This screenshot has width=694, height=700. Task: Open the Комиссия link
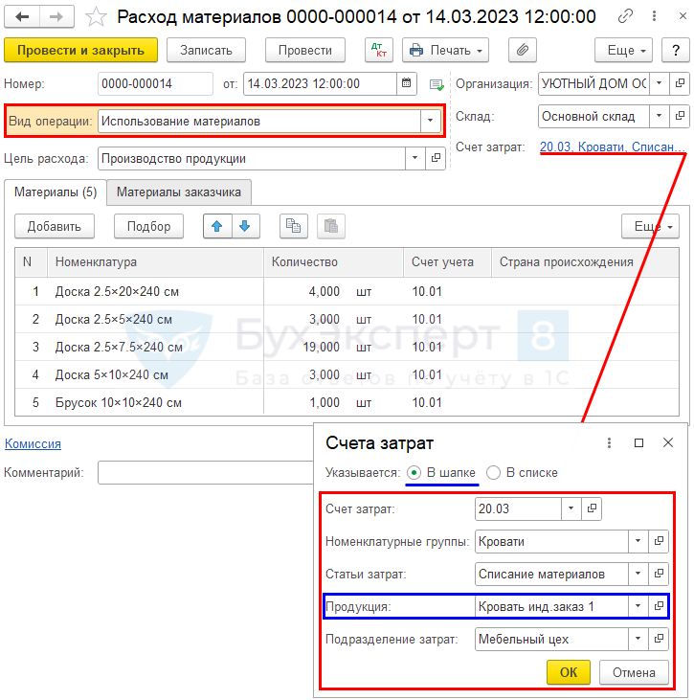(33, 443)
